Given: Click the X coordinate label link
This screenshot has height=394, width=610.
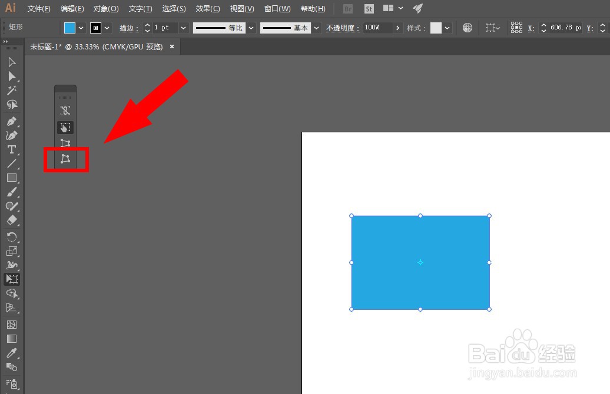Looking at the screenshot, I should coord(531,28).
